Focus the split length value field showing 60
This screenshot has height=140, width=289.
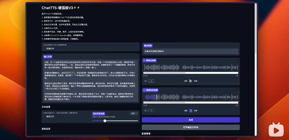(134, 113)
